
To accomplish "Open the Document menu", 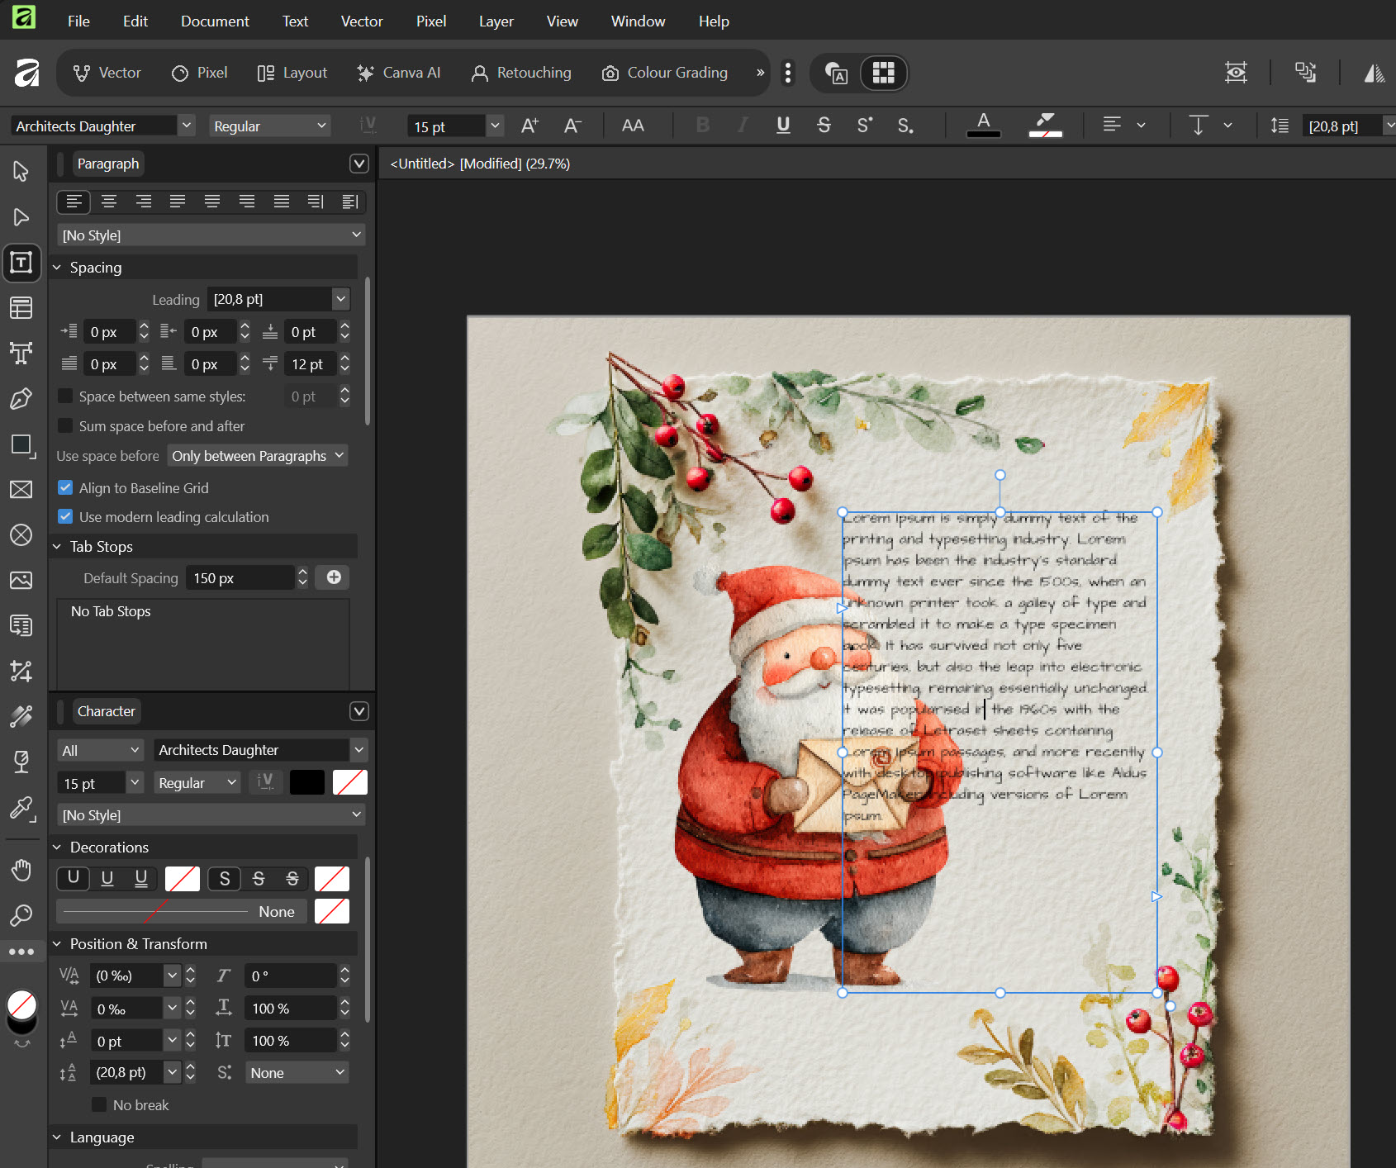I will coord(215,21).
